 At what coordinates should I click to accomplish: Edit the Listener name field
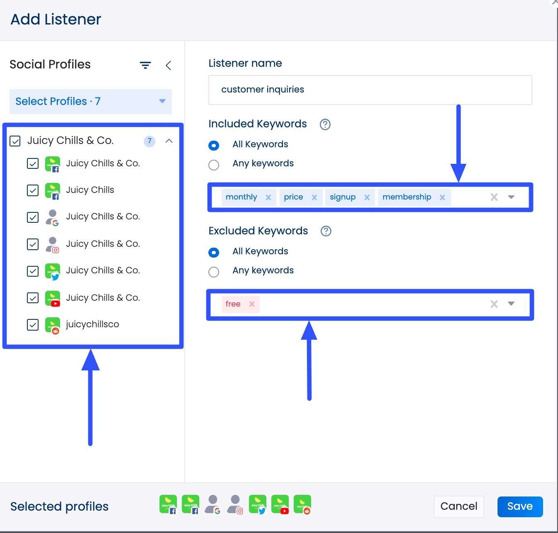[370, 90]
